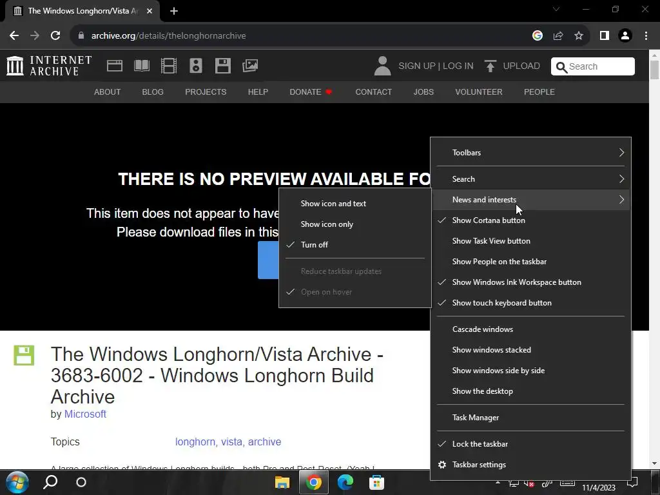Enable Show Task View button
660x495 pixels.
(x=530, y=241)
